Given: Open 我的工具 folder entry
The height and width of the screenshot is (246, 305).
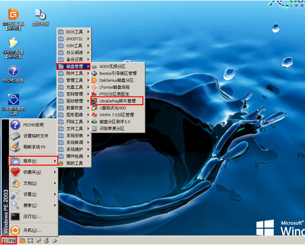Looking at the screenshot, I should (74, 163).
